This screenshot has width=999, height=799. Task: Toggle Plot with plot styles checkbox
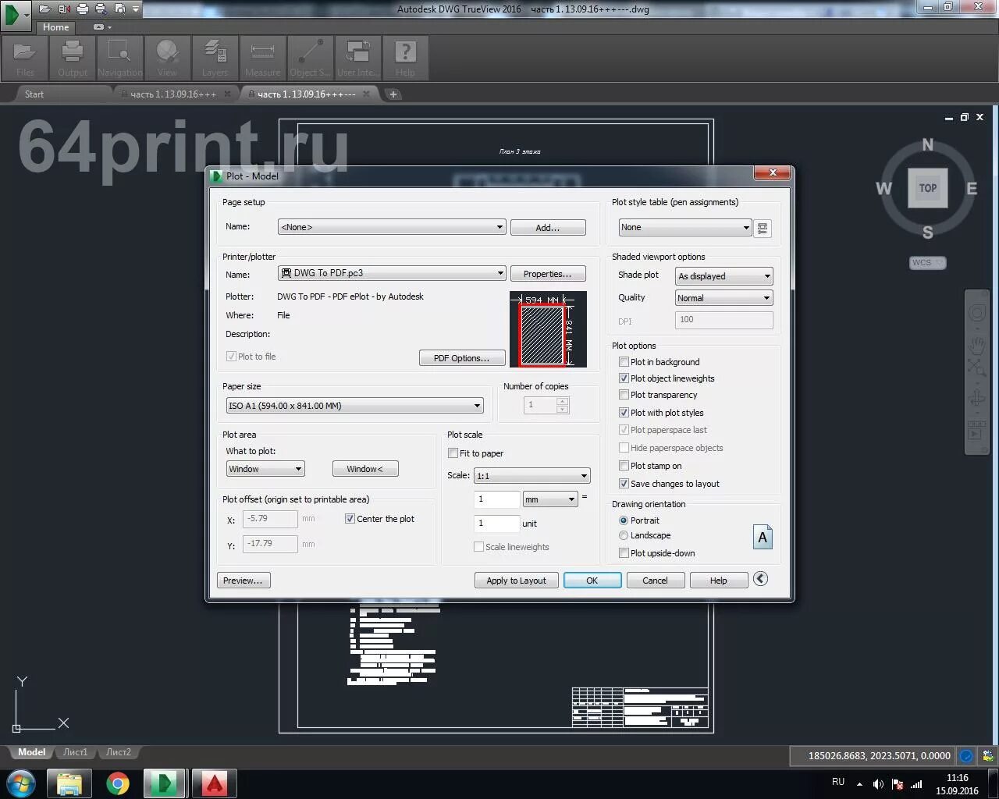[x=624, y=413]
